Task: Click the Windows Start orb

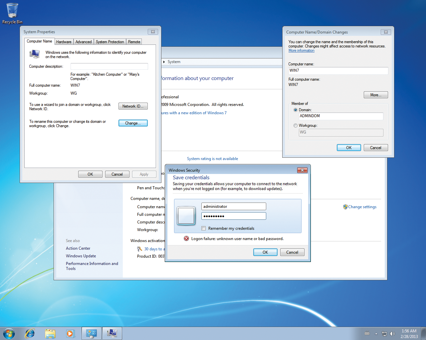Action: (9, 333)
